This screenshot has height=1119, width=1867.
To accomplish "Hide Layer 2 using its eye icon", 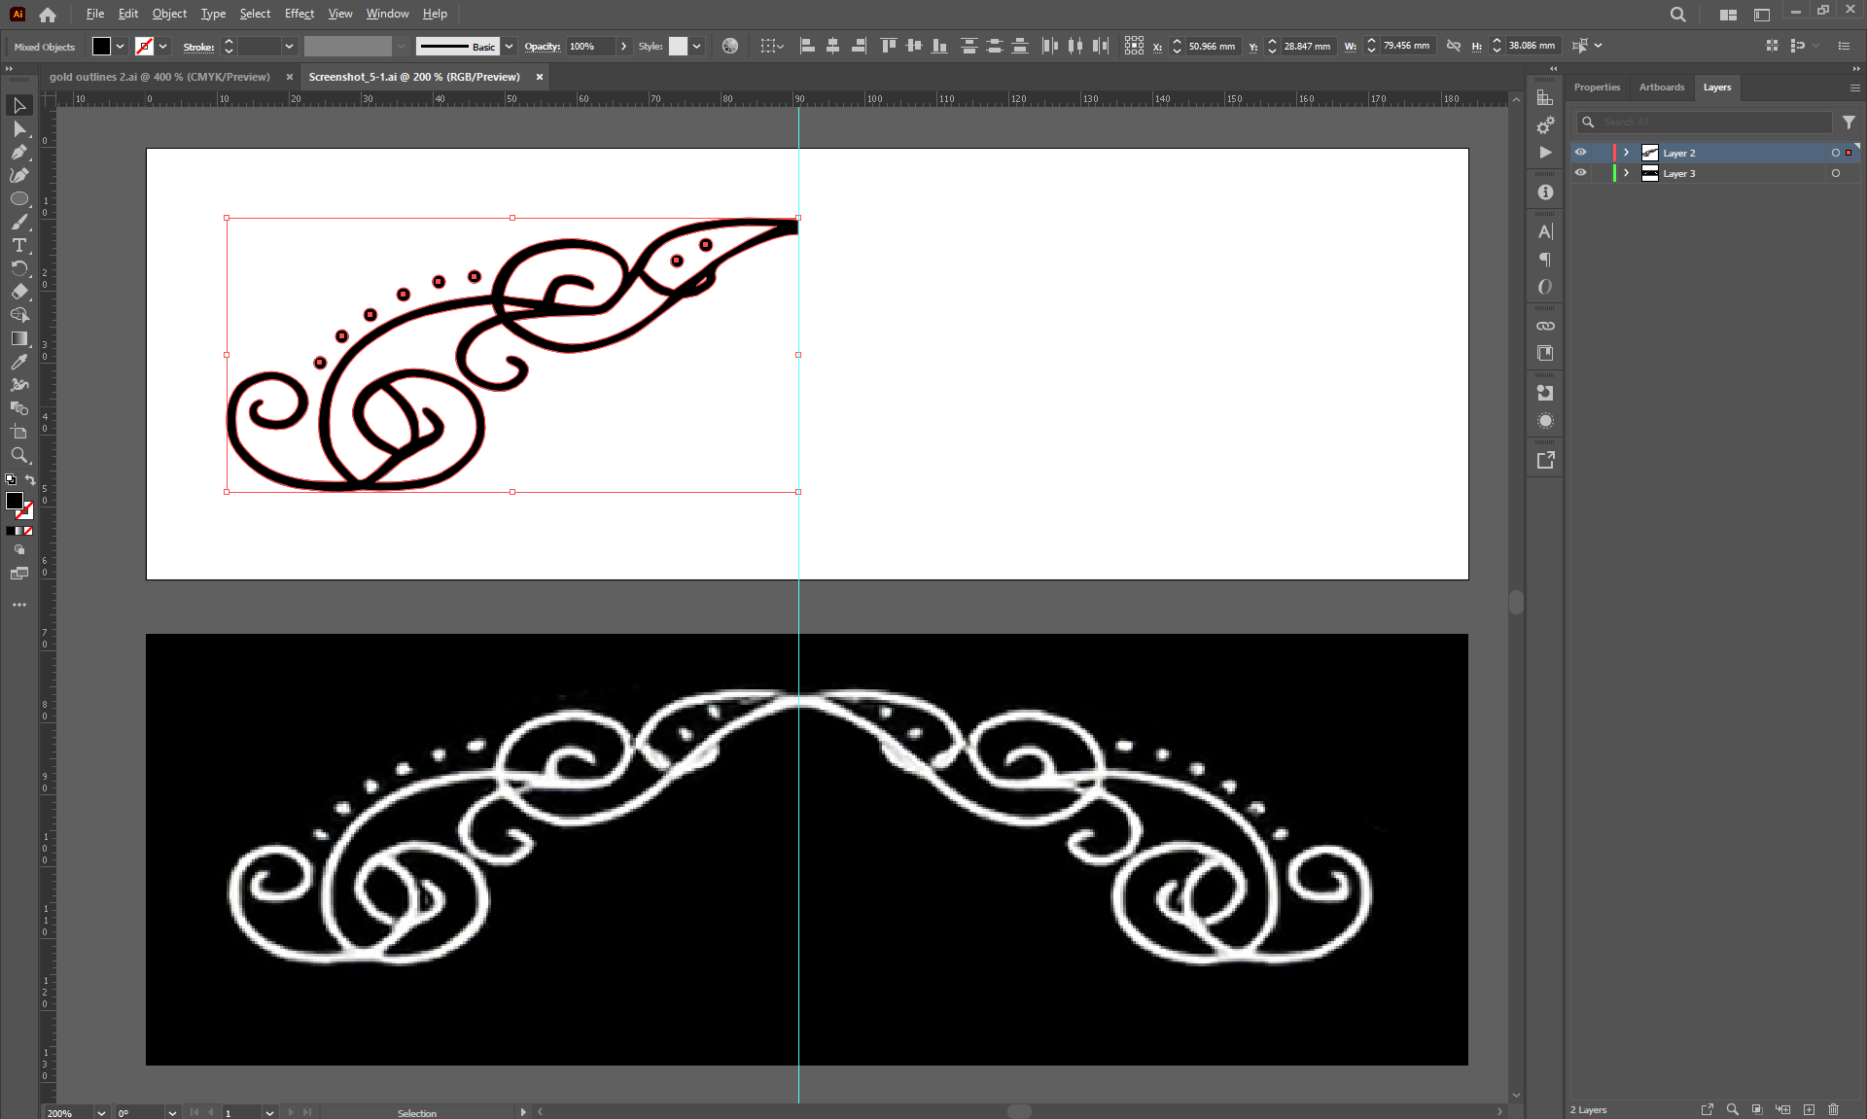I will (x=1580, y=153).
